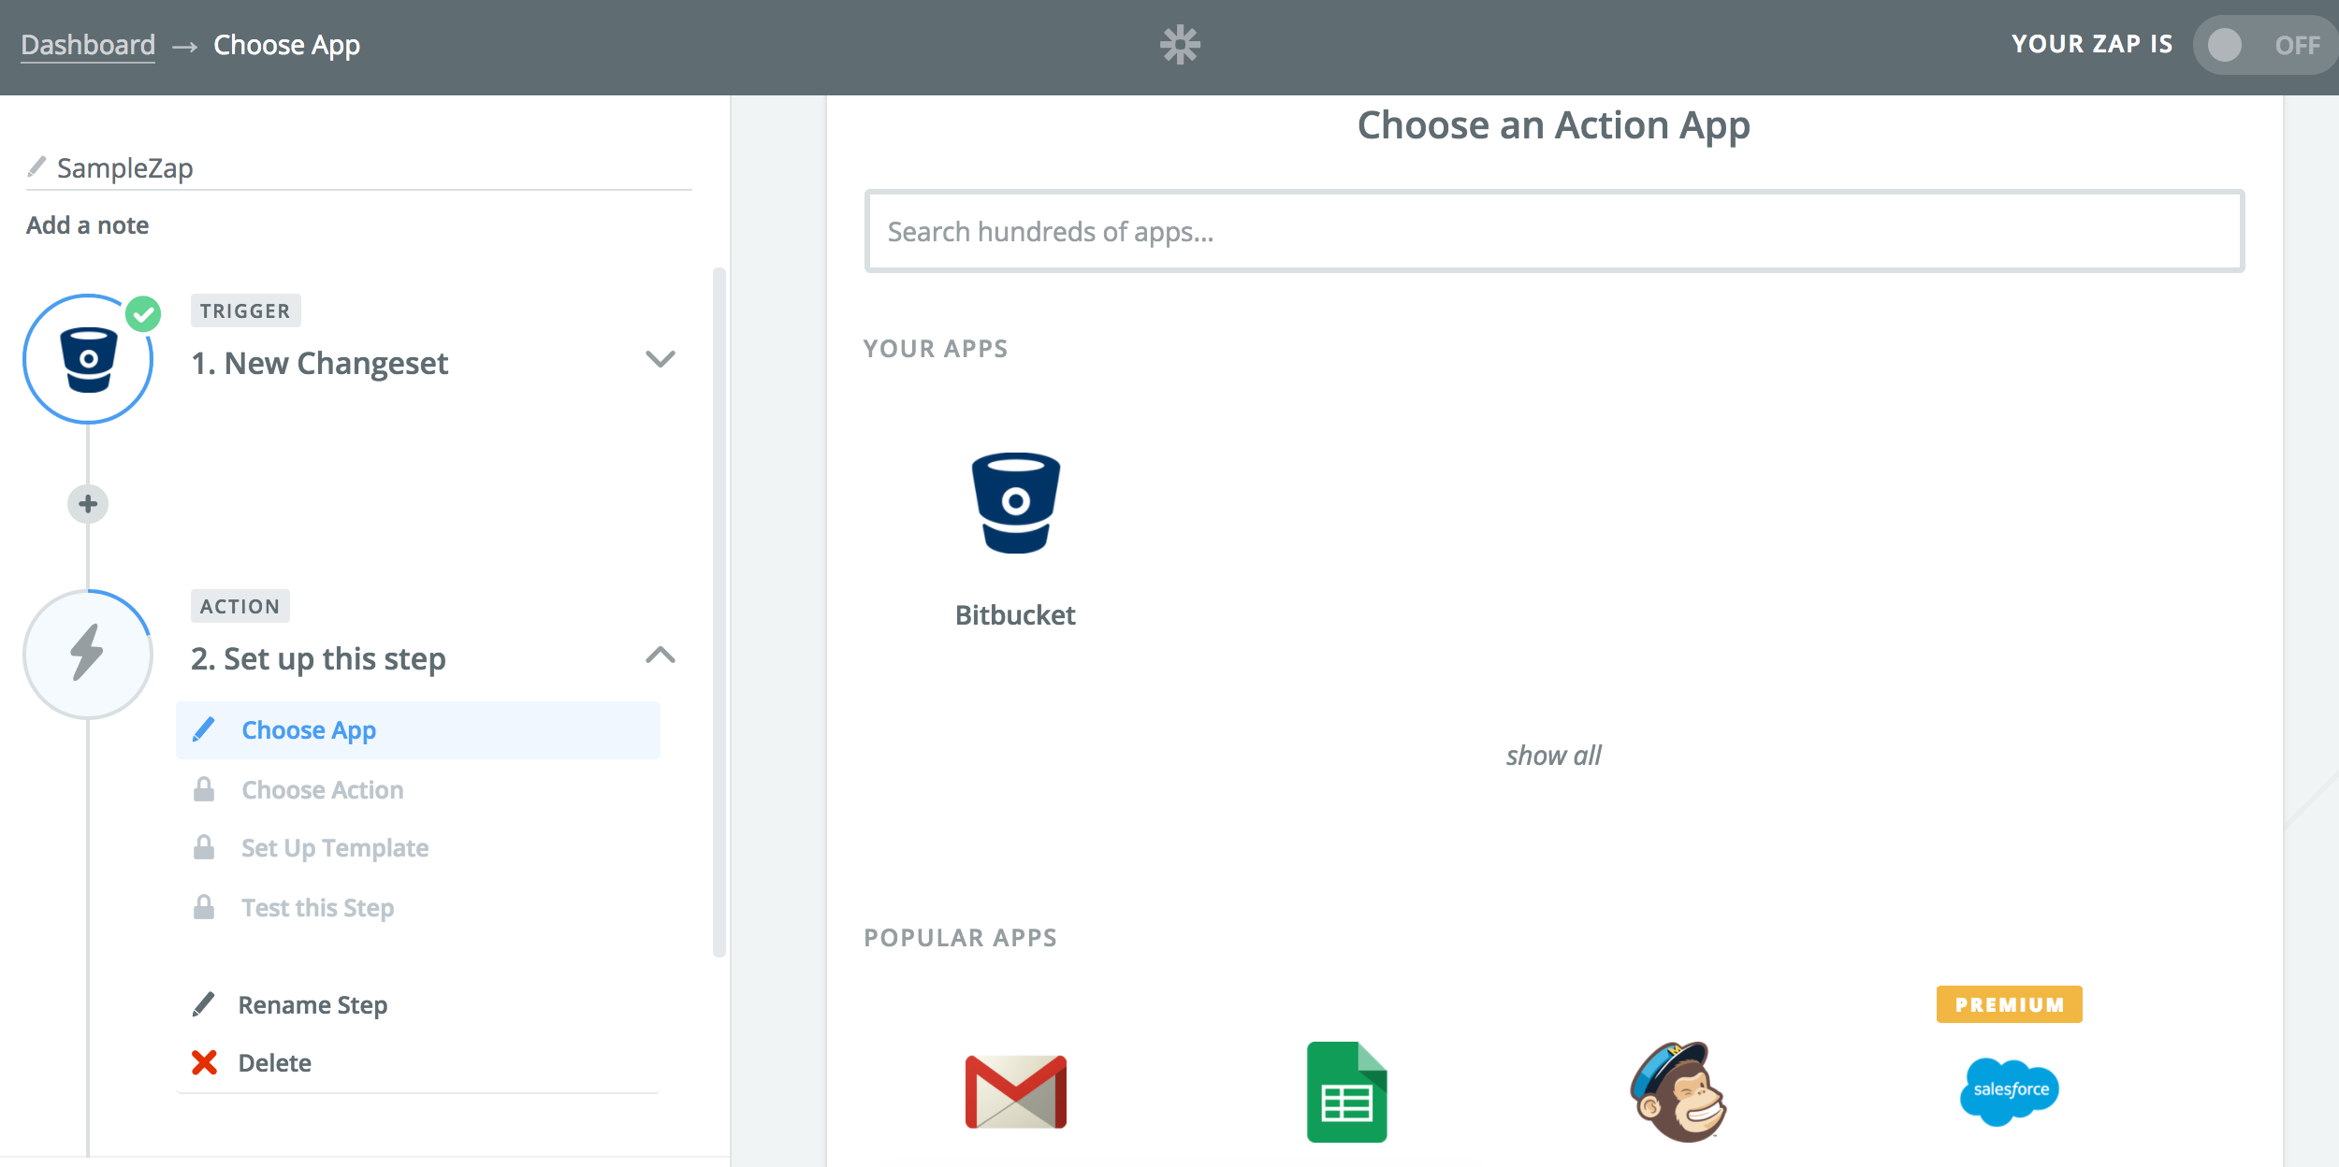Image resolution: width=2339 pixels, height=1167 pixels.
Task: Click the Delete step option
Action: (x=275, y=1063)
